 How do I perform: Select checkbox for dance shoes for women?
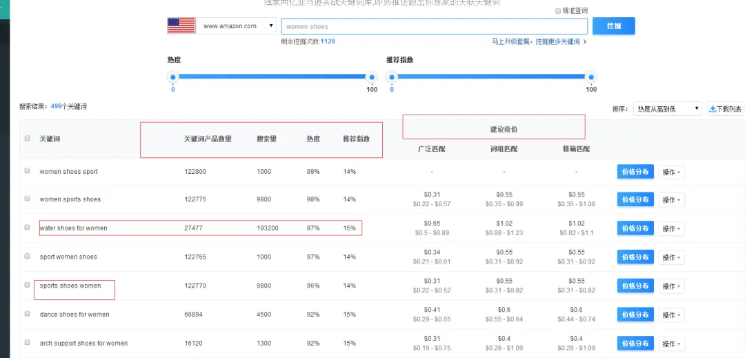(x=27, y=313)
